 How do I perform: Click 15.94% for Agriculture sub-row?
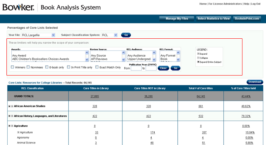click(x=250, y=132)
